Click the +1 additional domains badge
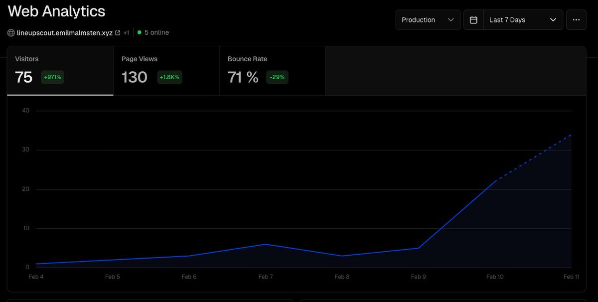 tap(126, 33)
